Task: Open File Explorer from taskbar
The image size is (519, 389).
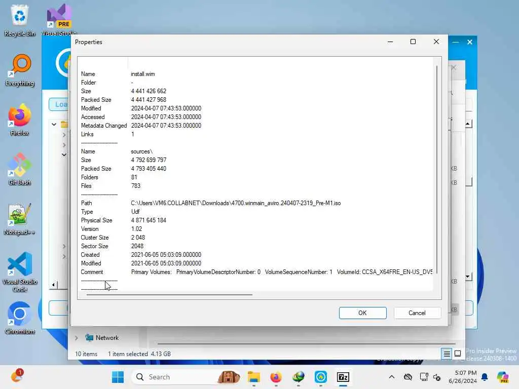Action: (x=254, y=377)
